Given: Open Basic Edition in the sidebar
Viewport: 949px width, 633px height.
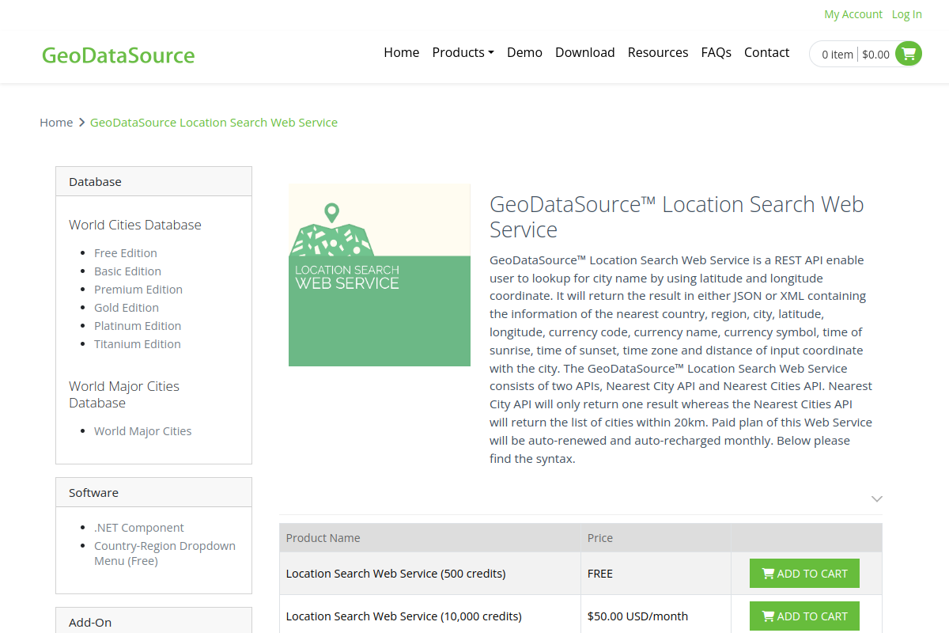Looking at the screenshot, I should pyautogui.click(x=127, y=271).
